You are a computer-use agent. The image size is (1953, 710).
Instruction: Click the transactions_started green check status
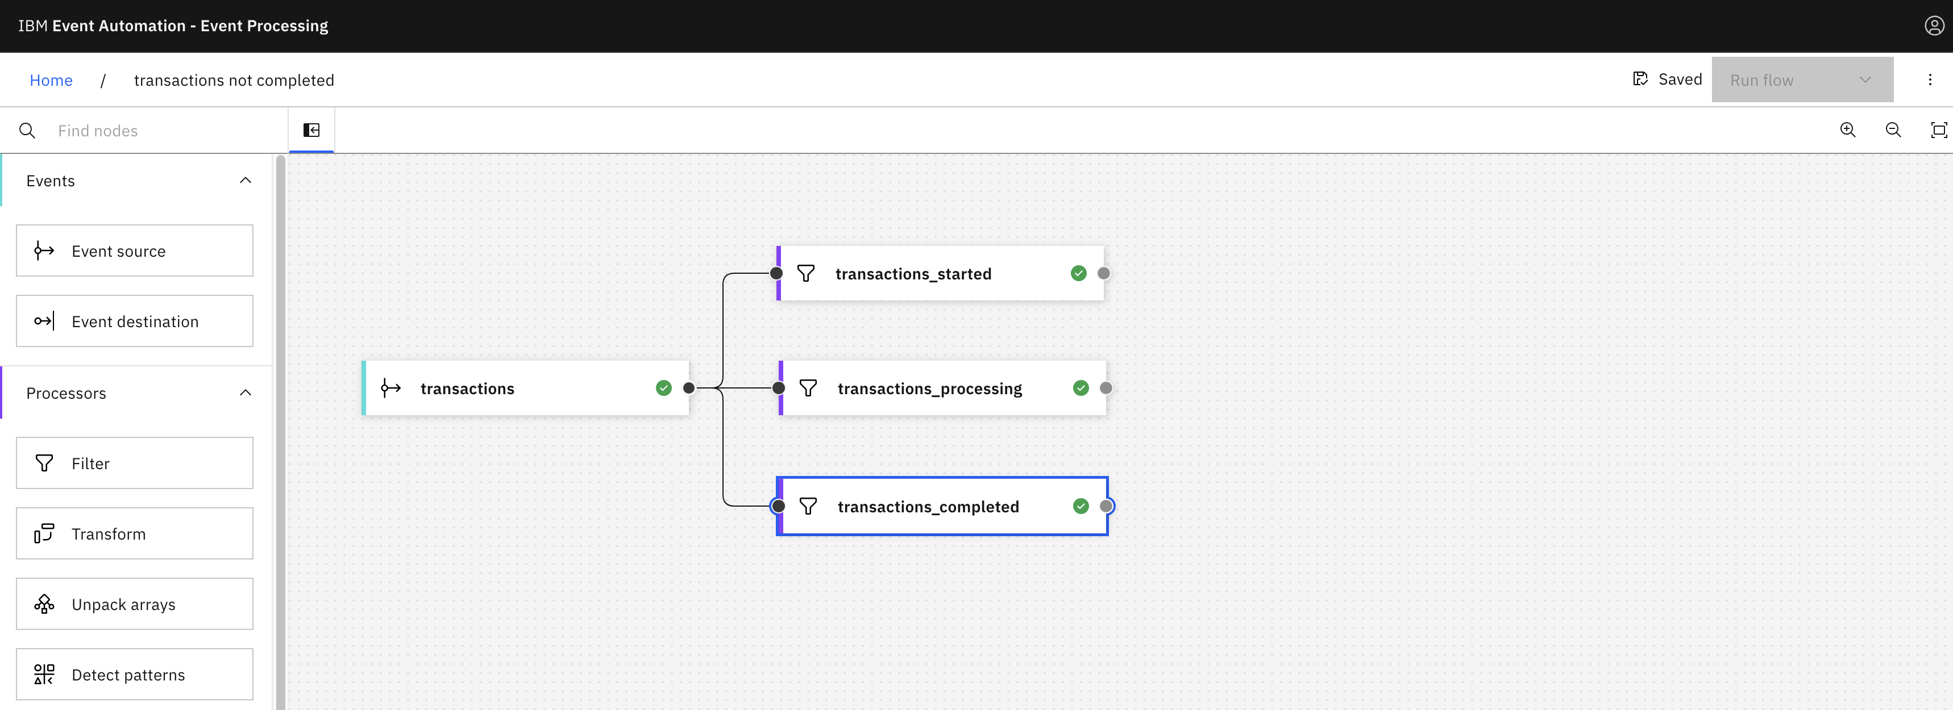1078,274
